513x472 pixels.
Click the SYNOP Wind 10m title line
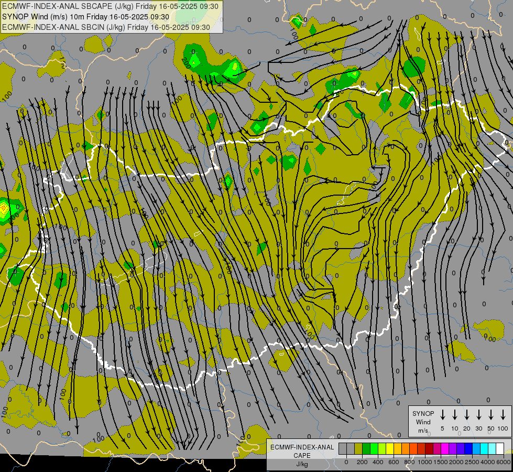pyautogui.click(x=86, y=17)
